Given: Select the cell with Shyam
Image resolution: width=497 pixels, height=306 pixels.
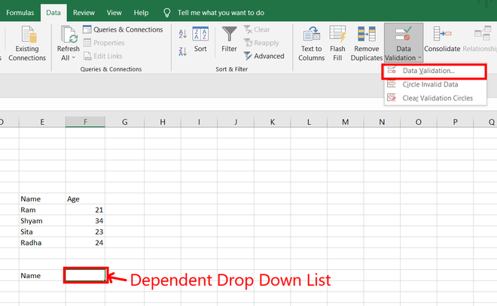Looking at the screenshot, I should point(42,221).
